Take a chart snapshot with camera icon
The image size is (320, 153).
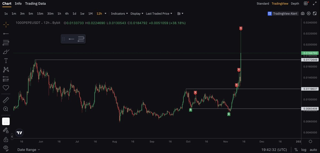pyautogui.click(x=303, y=14)
